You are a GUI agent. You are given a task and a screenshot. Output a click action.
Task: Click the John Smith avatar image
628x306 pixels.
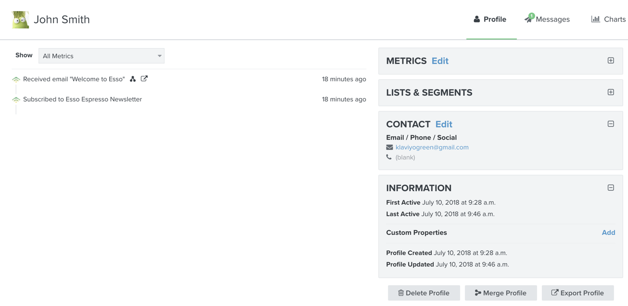click(x=20, y=20)
